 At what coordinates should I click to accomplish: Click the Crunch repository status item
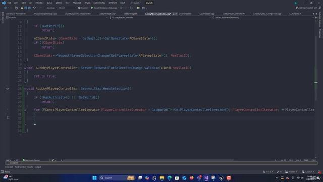pos(308,172)
